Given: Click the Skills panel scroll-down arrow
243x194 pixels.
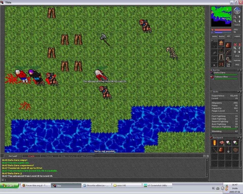Looking at the screenshot, I should click(241, 135).
